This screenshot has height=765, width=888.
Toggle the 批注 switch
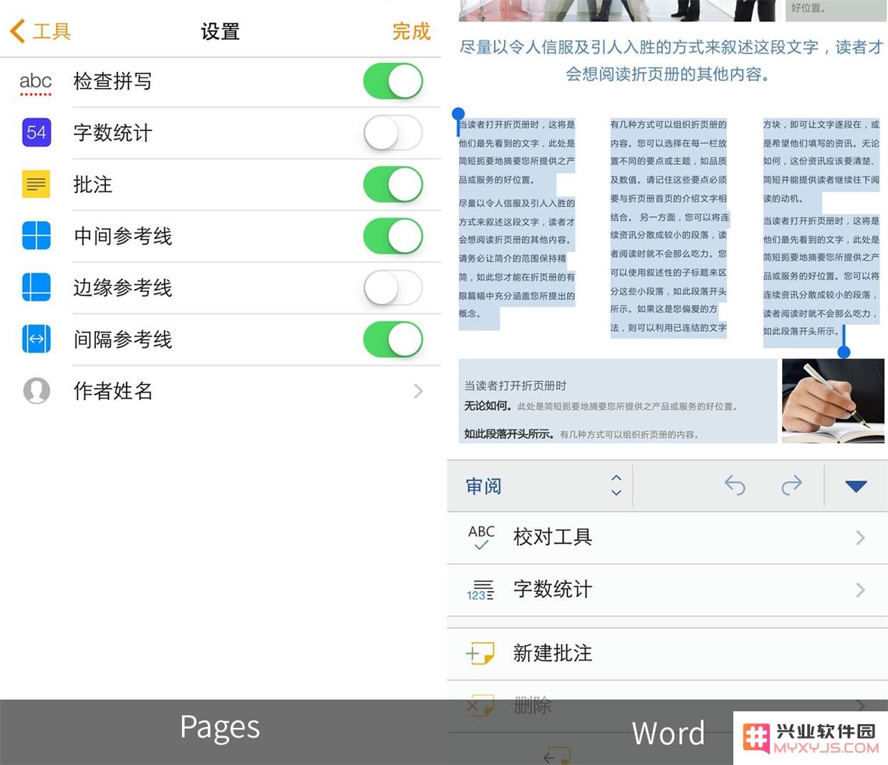392,184
